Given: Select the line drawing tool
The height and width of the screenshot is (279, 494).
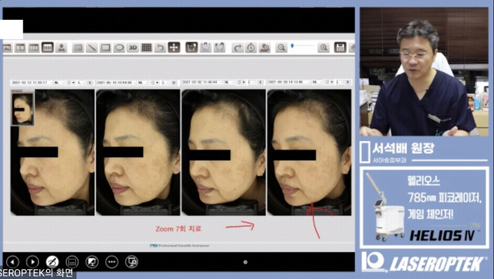Looking at the screenshot, I should pyautogui.click(x=91, y=48).
